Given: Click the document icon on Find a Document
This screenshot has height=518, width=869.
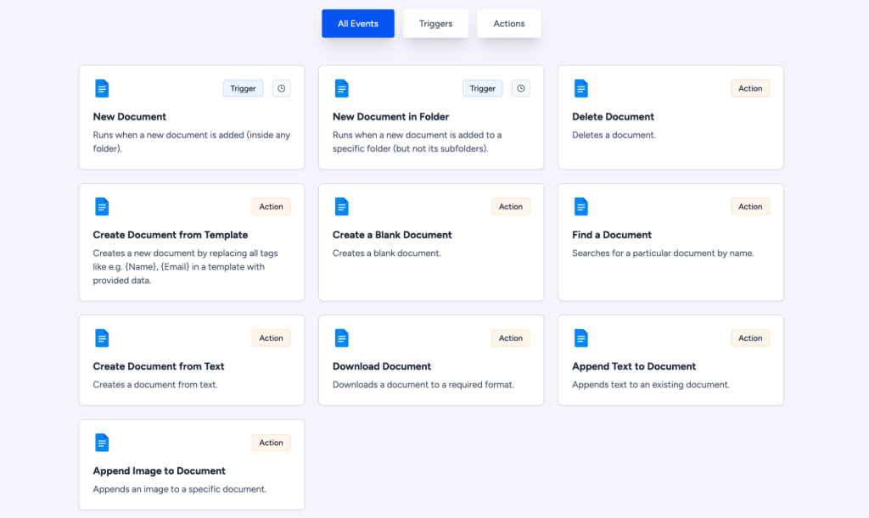Looking at the screenshot, I should tap(581, 206).
